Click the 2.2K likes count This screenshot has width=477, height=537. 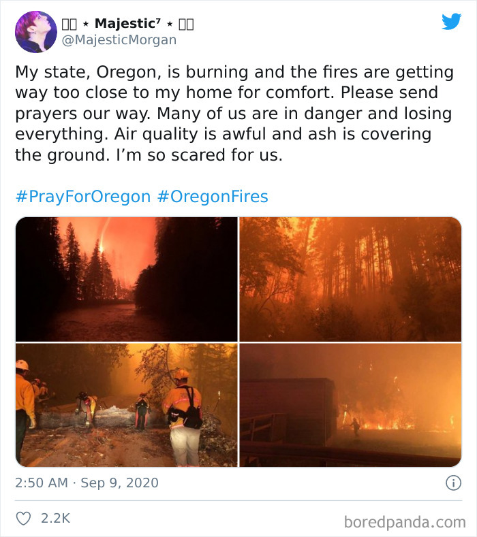tap(55, 518)
